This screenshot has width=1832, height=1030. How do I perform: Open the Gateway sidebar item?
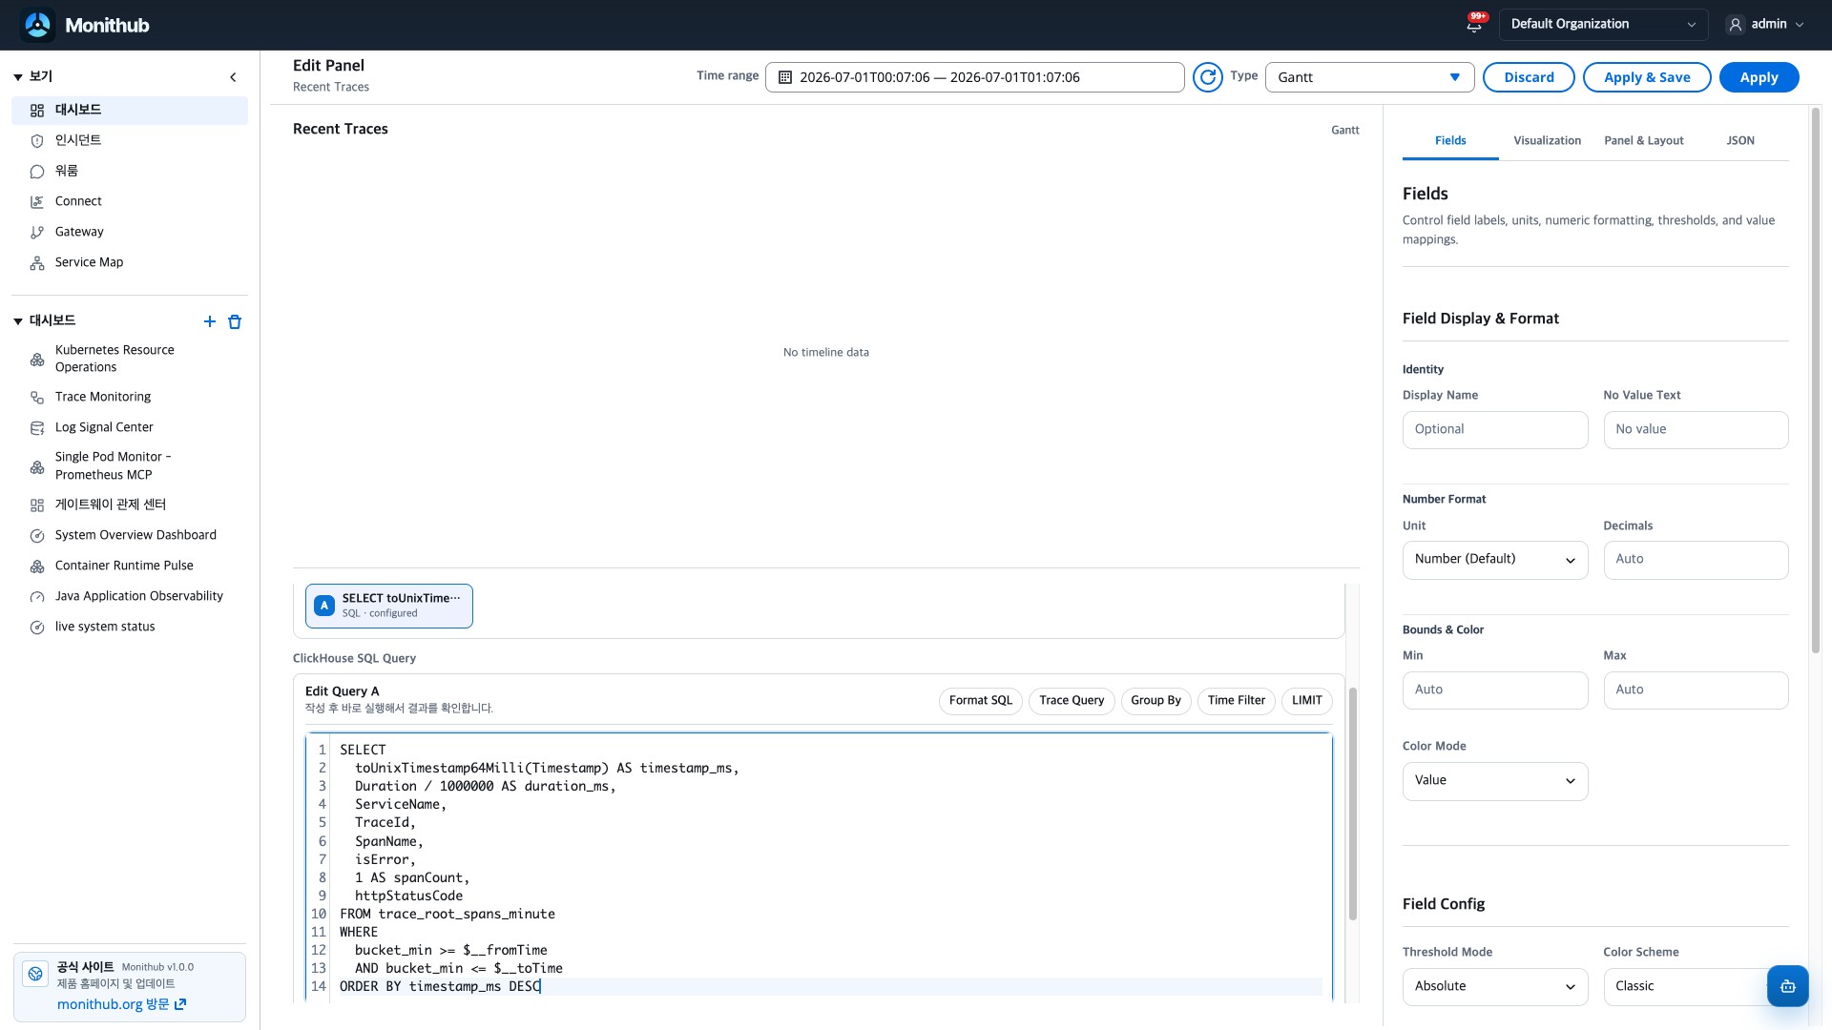click(x=79, y=232)
